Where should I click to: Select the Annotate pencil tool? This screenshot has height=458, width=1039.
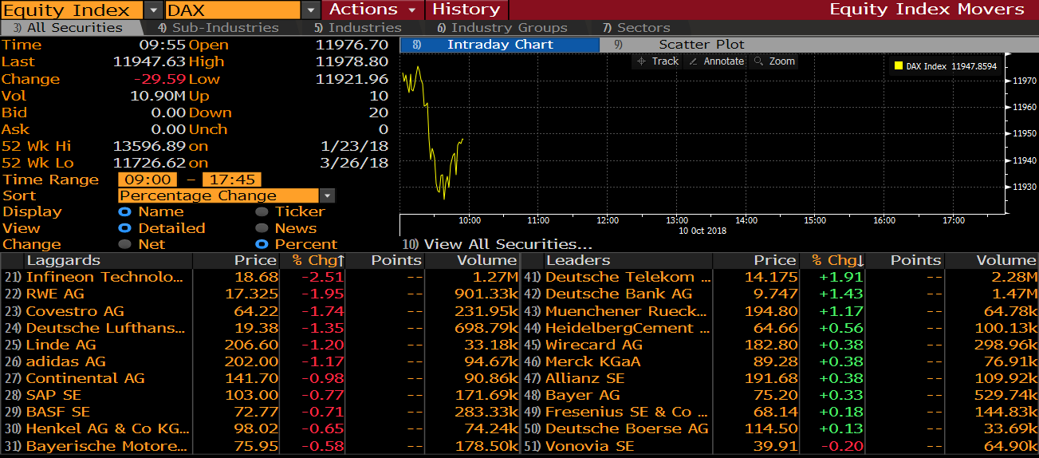tap(716, 61)
